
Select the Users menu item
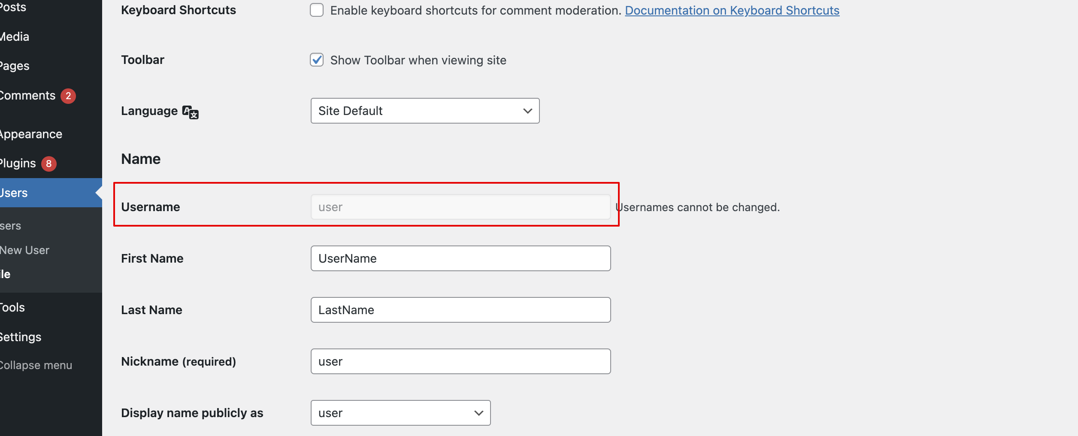pos(14,193)
